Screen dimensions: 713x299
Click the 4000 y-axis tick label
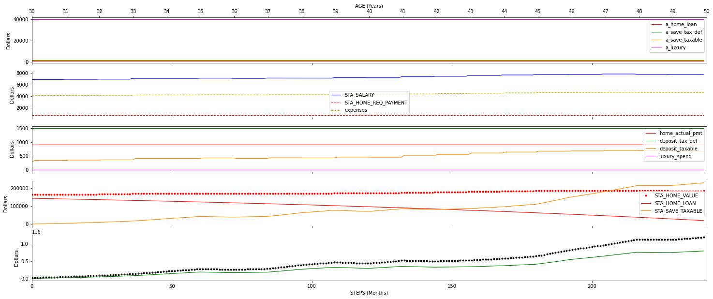[22, 96]
